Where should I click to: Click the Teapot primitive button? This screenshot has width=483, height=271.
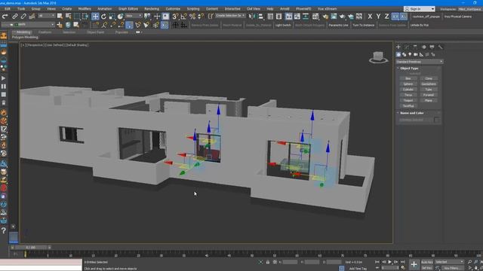point(408,101)
